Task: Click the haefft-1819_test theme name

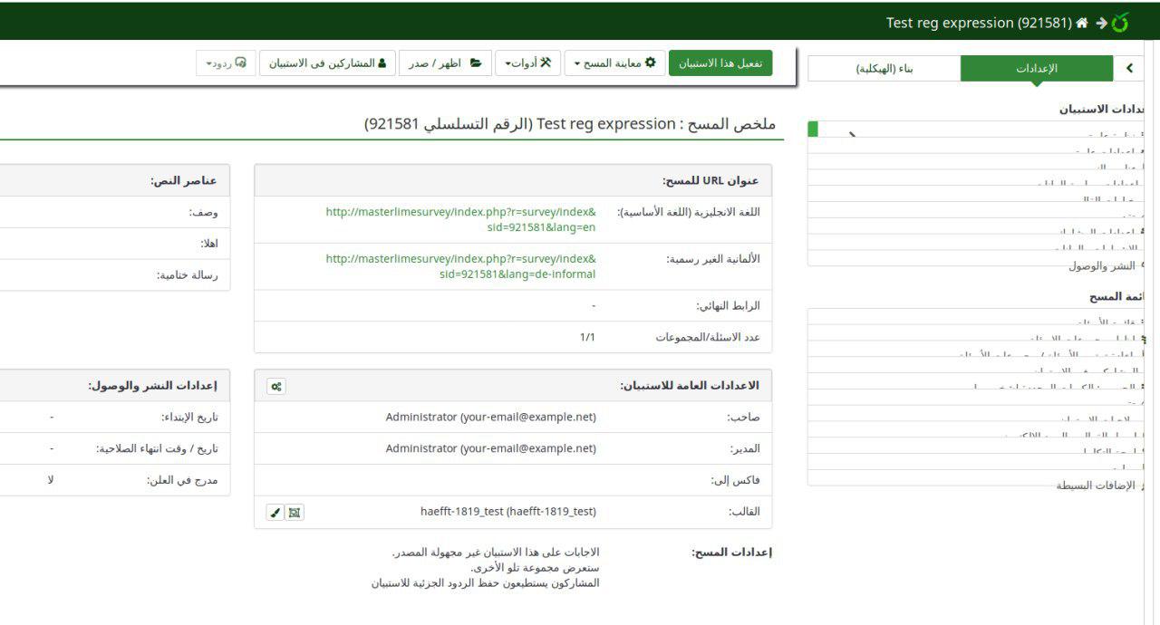Action: (x=508, y=512)
